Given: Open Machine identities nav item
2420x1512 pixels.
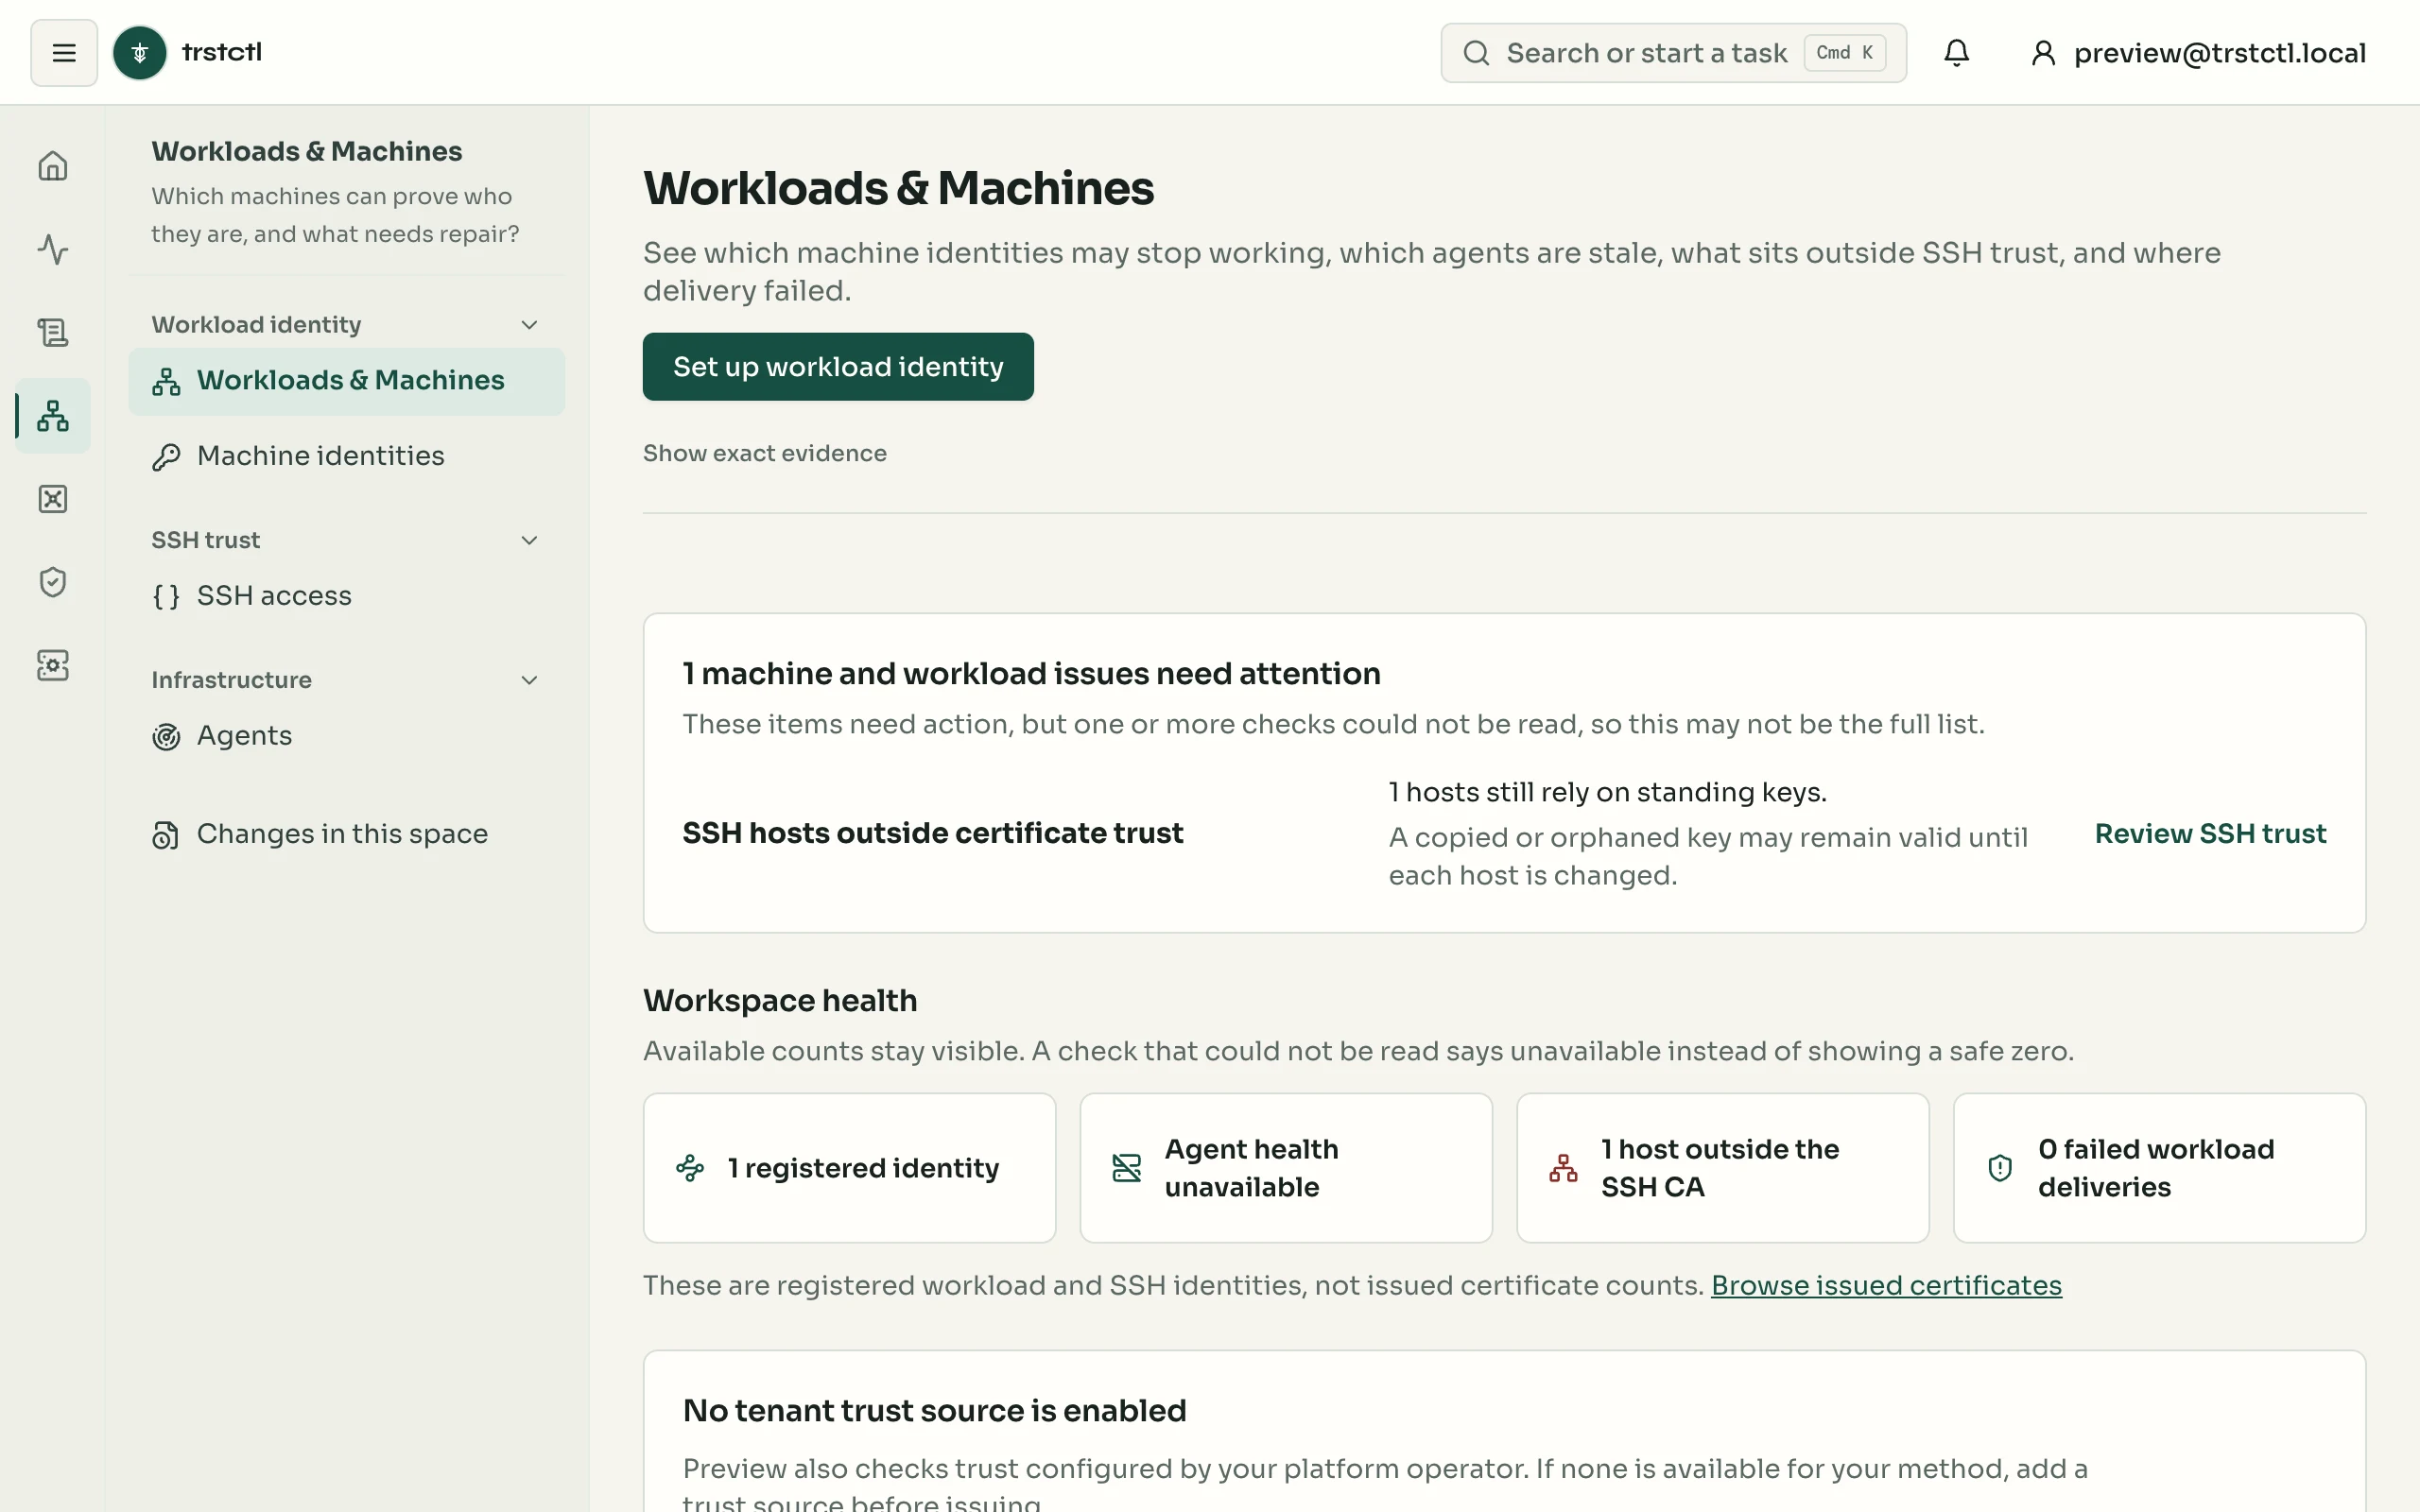Looking at the screenshot, I should pos(346,456).
